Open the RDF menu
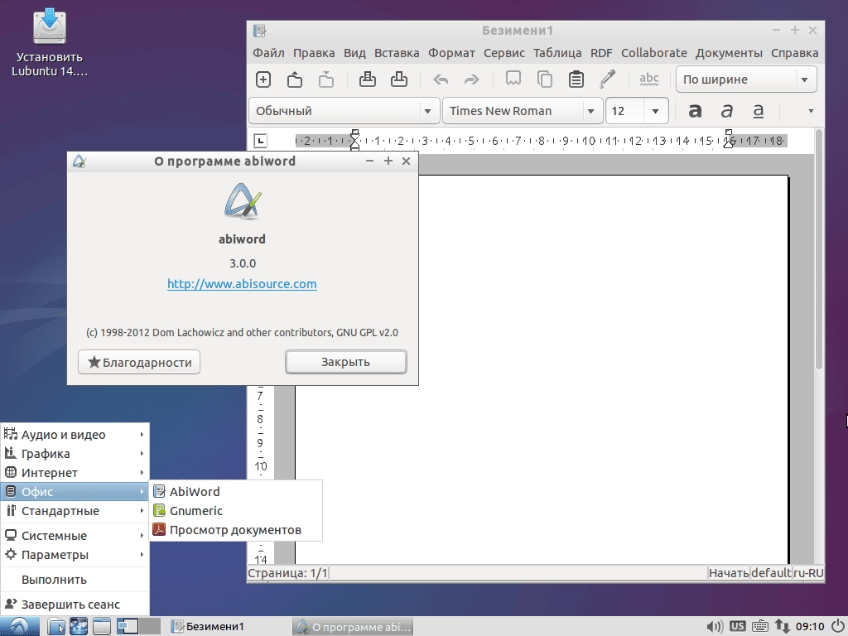The image size is (848, 636). click(x=601, y=53)
